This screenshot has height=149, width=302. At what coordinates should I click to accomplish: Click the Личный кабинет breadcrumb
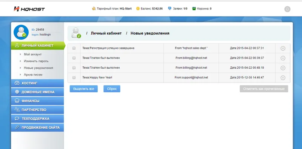[x=106, y=33]
